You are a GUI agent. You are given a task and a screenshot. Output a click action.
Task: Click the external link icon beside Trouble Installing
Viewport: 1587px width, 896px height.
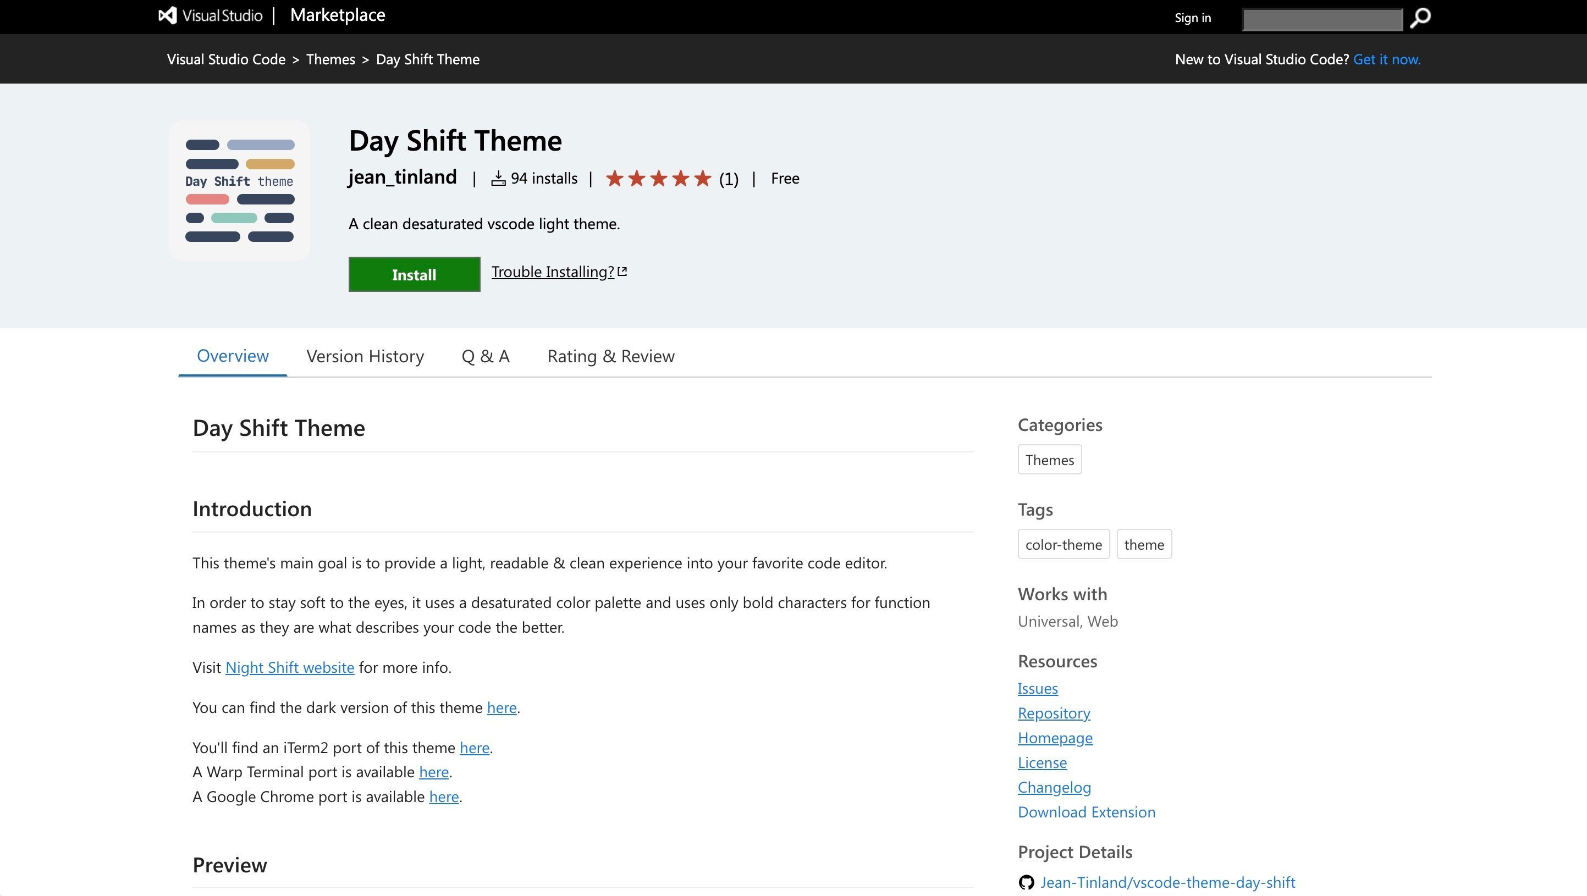(x=622, y=271)
